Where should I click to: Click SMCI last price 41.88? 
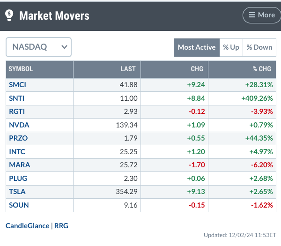click(x=128, y=85)
